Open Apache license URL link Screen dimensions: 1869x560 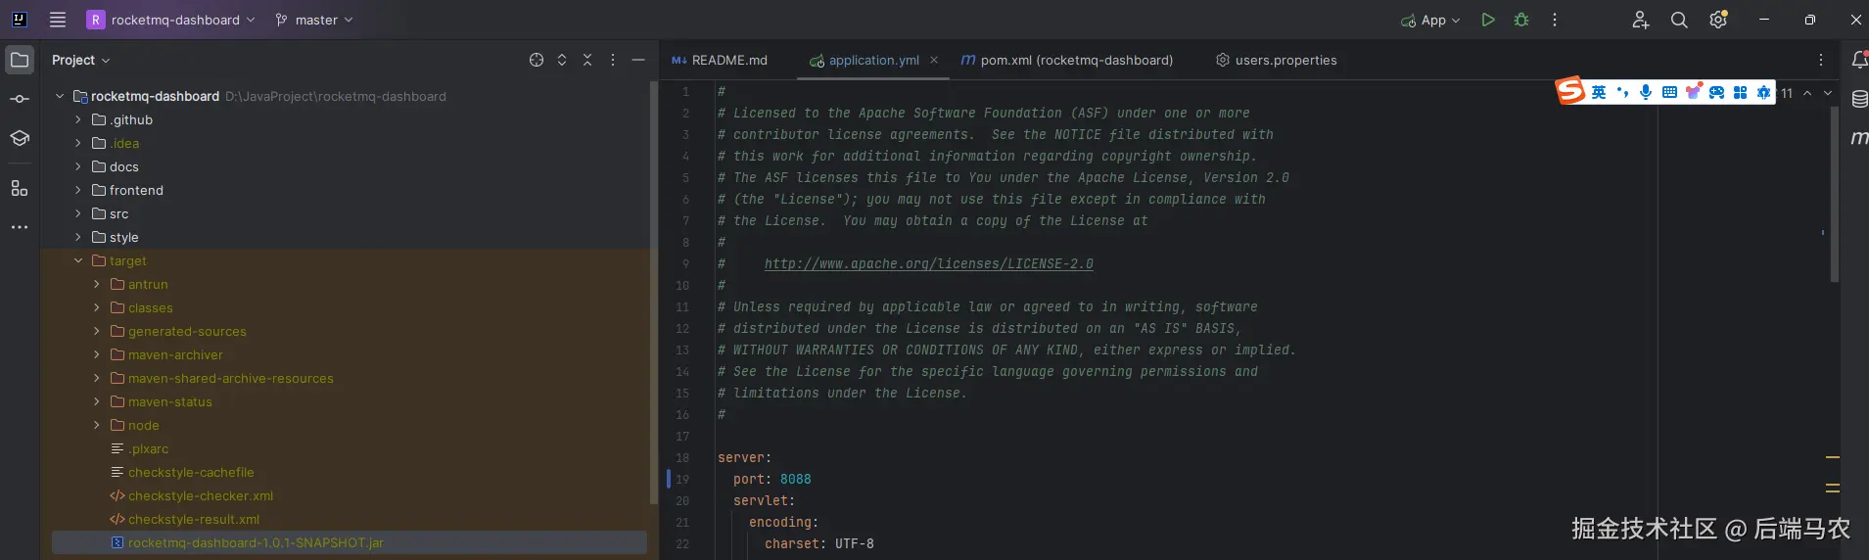pos(928,264)
